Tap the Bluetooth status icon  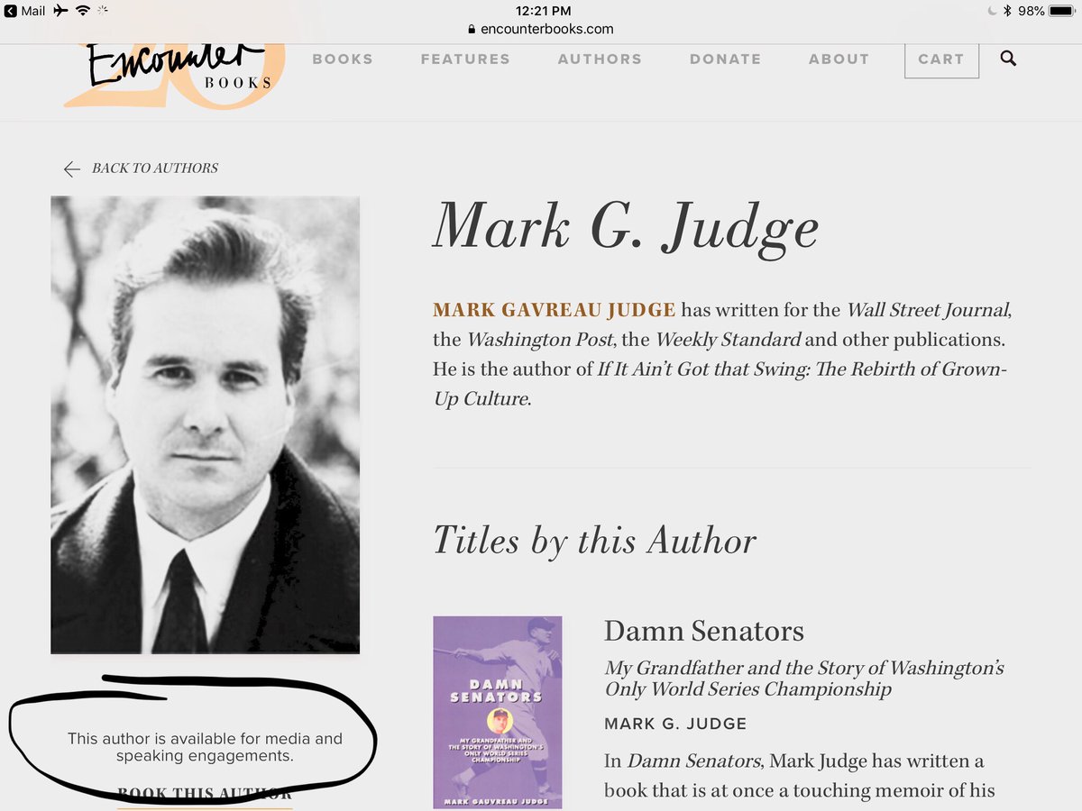click(1008, 11)
